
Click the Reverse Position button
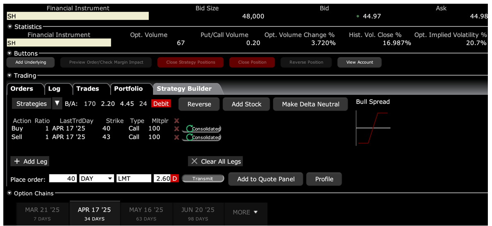pyautogui.click(x=306, y=63)
